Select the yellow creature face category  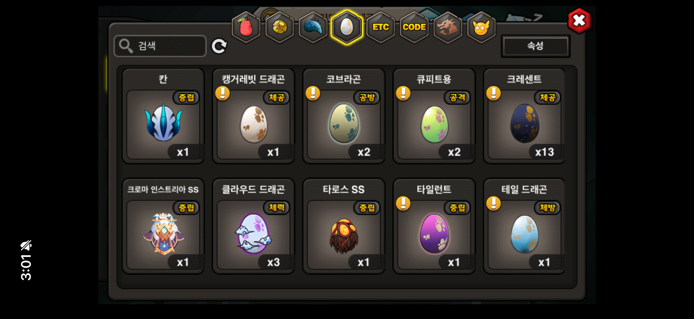[x=481, y=27]
